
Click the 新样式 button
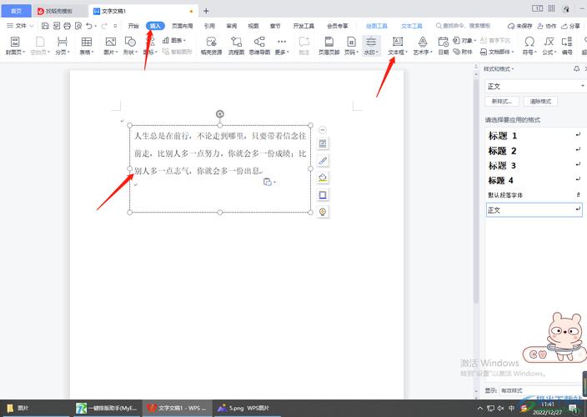(x=503, y=102)
